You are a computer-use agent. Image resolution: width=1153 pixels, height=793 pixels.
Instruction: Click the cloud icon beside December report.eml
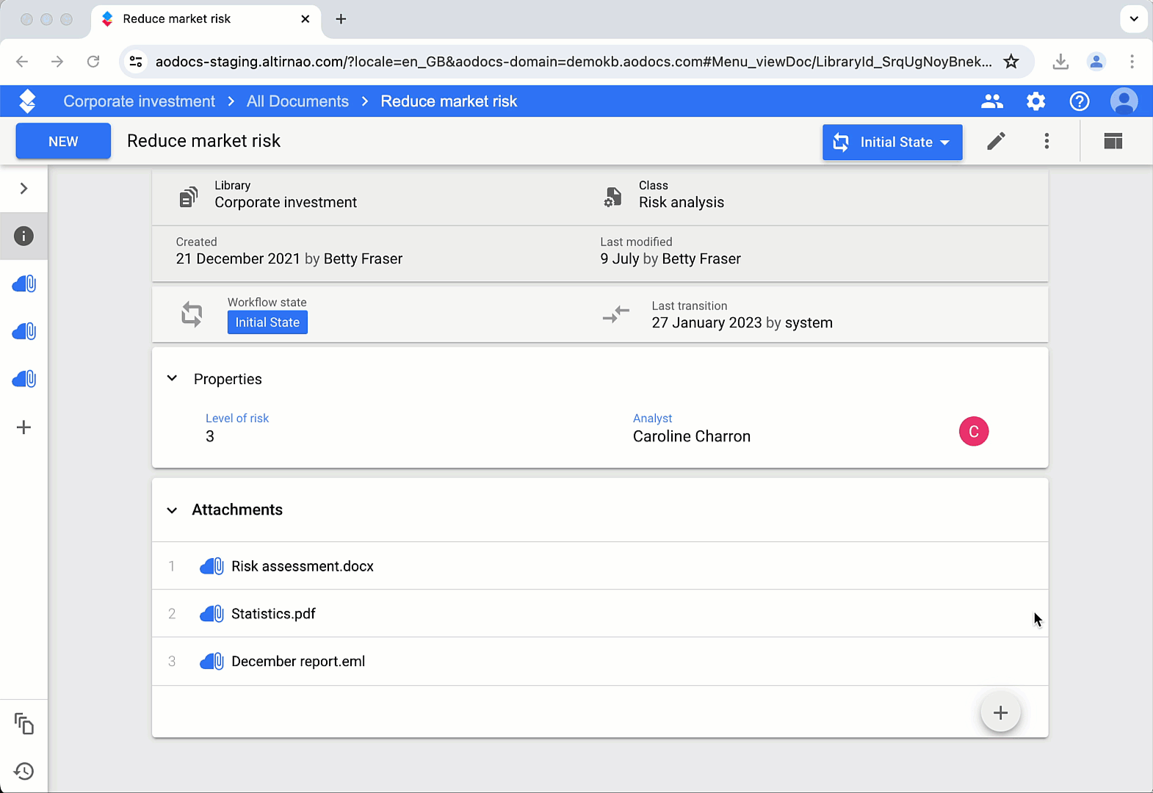(x=212, y=662)
